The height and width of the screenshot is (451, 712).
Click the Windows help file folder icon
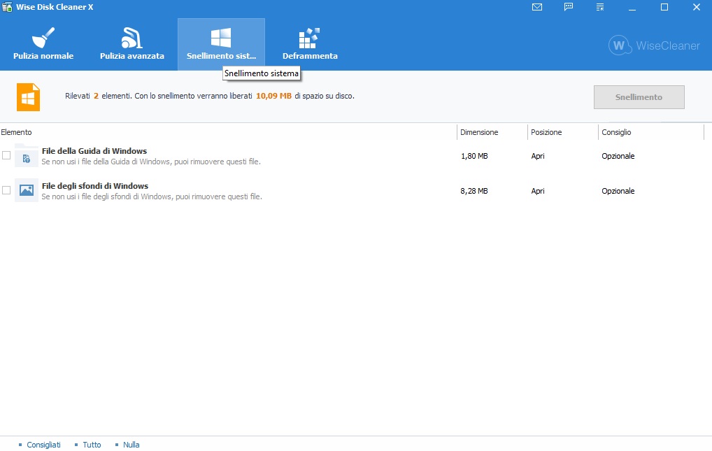pos(27,155)
